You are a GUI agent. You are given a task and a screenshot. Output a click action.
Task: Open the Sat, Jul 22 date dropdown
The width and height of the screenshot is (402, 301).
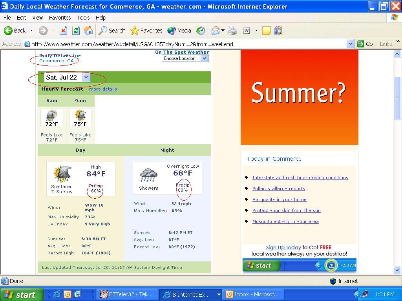(86, 77)
